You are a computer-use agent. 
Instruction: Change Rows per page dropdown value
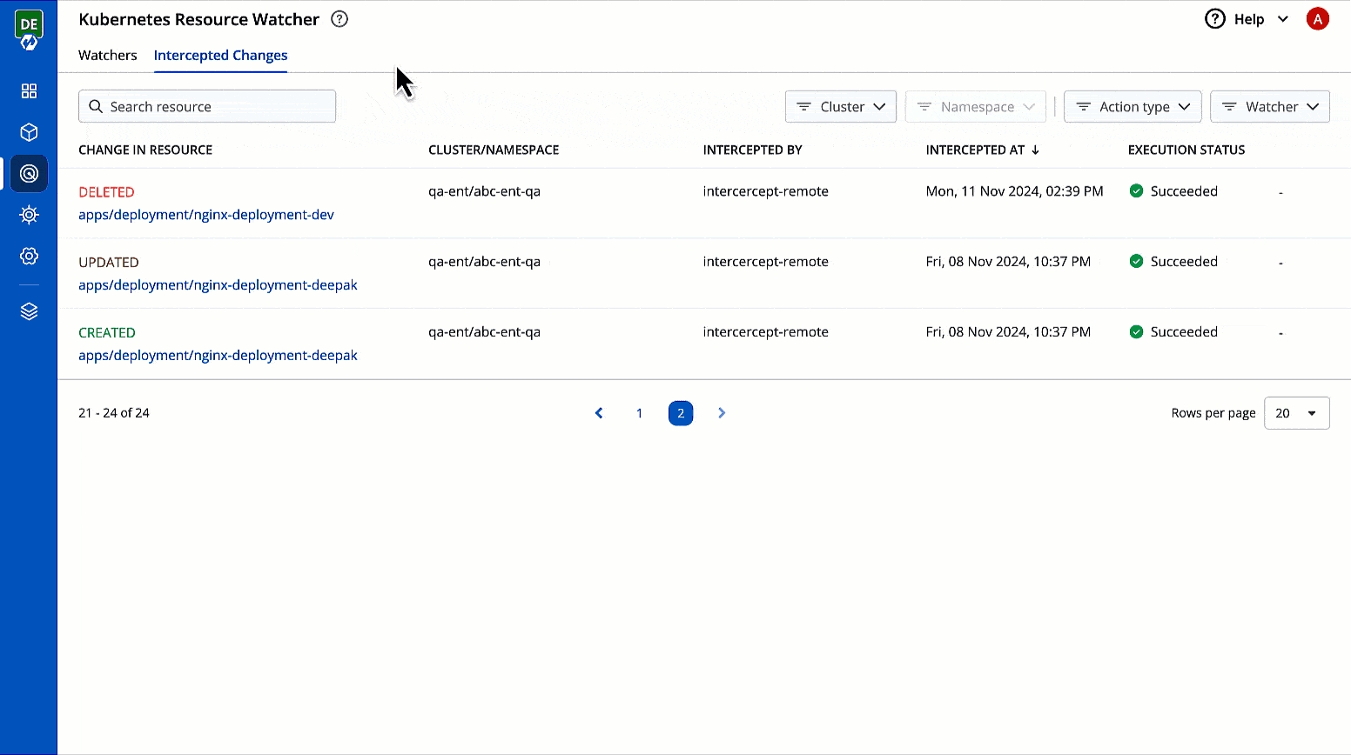click(x=1296, y=413)
